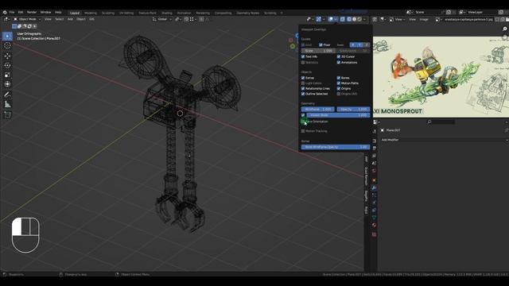Toggle X-ray view in viewport header
This screenshot has height=286, width=509.
point(342,19)
